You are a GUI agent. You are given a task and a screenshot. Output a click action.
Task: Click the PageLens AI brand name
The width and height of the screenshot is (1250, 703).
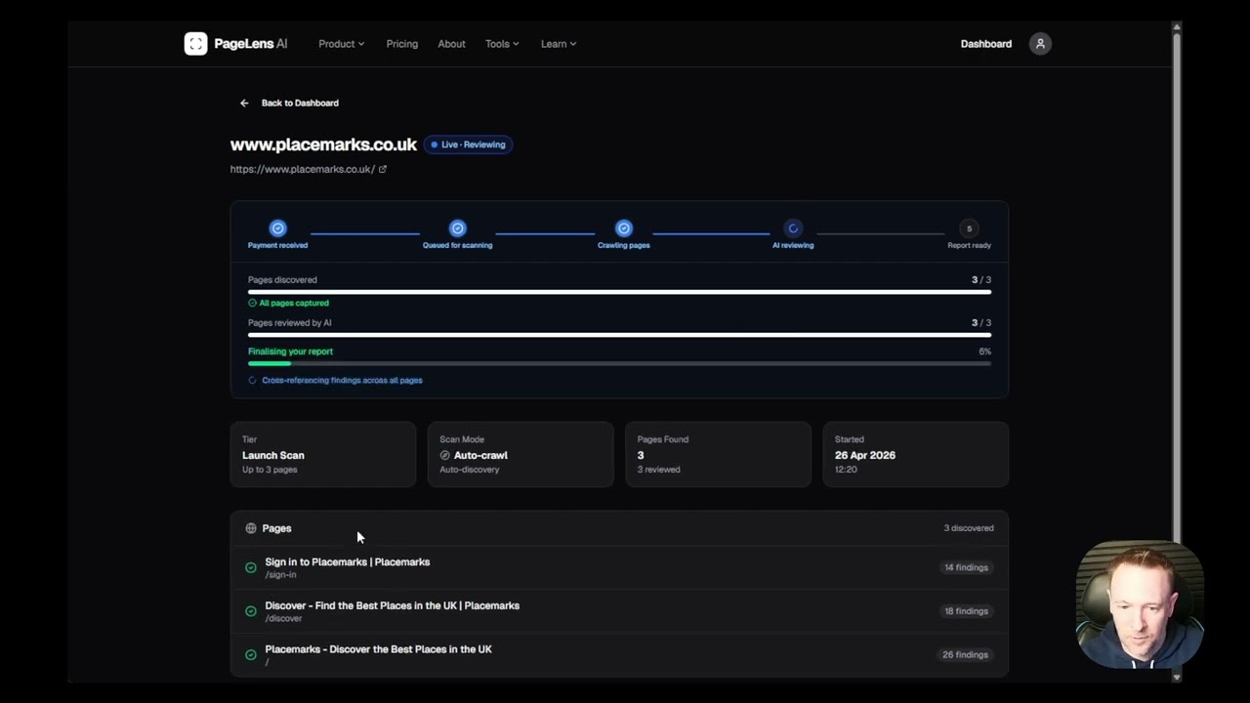(x=251, y=44)
